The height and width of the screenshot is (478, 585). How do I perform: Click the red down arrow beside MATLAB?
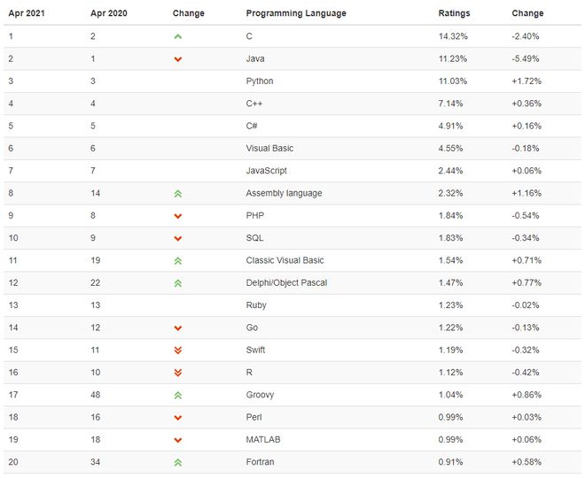(178, 440)
